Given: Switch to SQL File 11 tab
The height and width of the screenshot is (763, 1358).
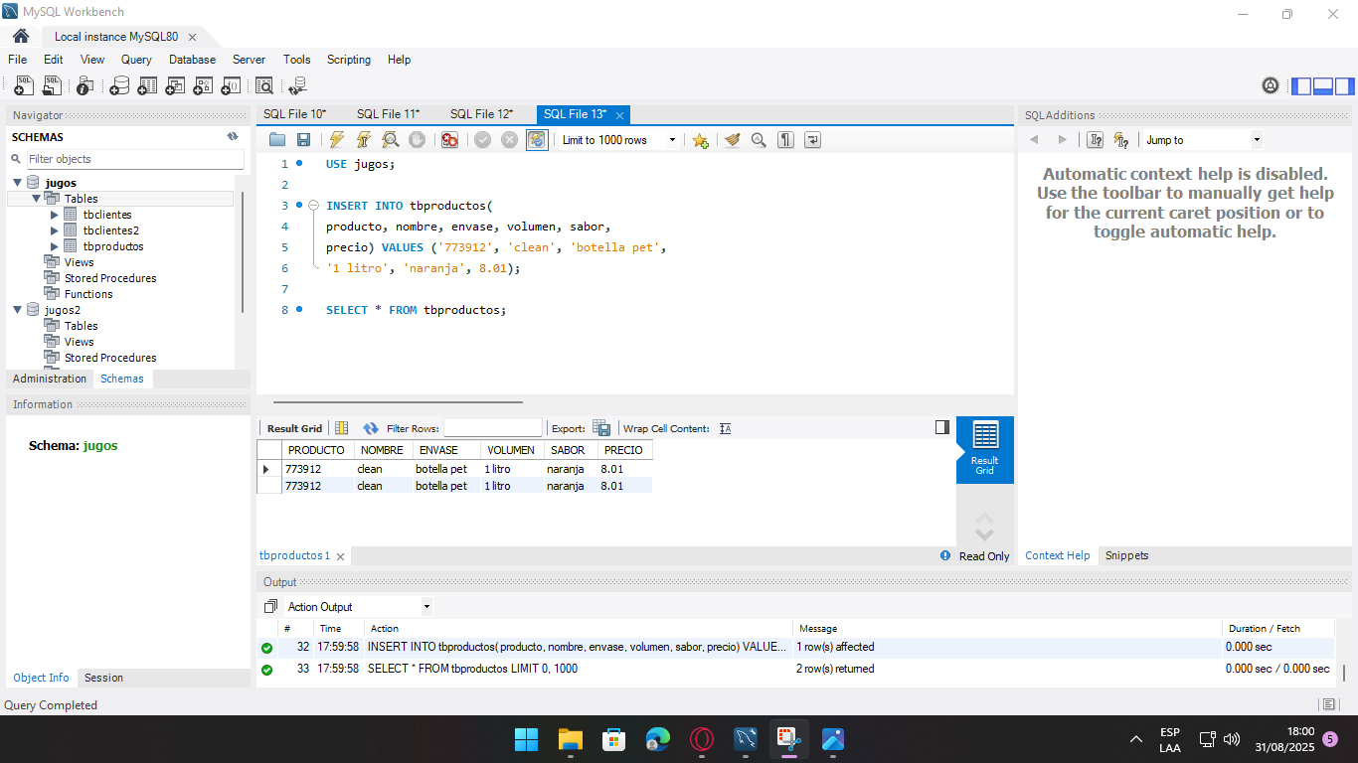Looking at the screenshot, I should pyautogui.click(x=388, y=114).
